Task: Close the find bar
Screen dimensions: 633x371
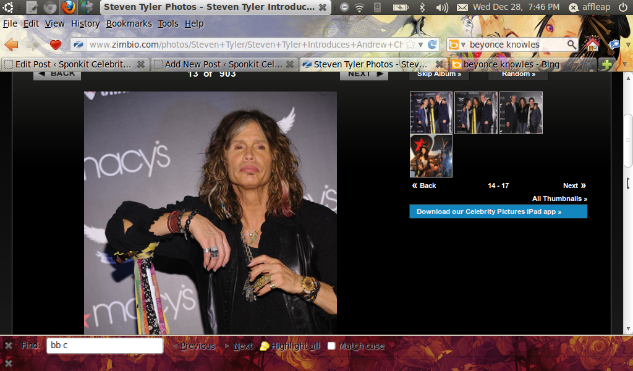Action: tap(8, 346)
